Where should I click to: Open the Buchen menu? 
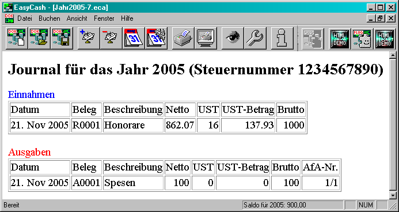(50, 18)
